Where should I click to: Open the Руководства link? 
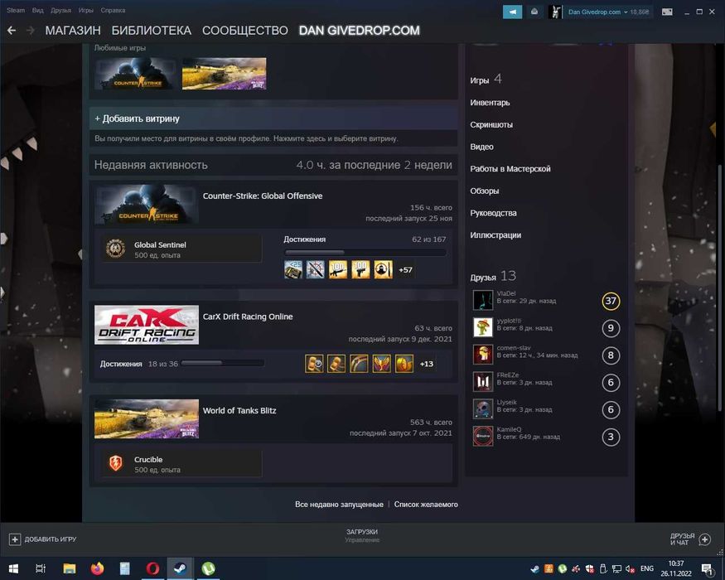[493, 213]
